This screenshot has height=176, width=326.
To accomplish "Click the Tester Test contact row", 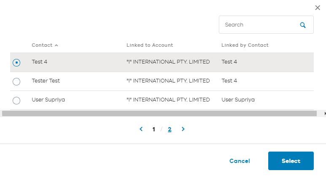I will coord(162,81).
